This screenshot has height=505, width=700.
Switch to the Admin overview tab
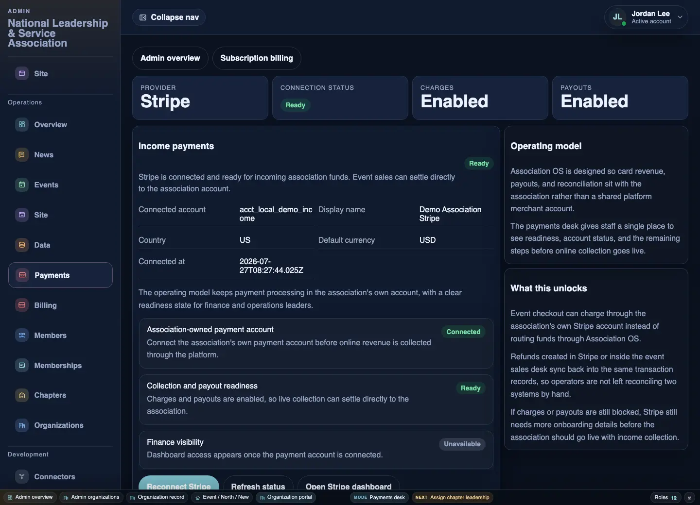pos(170,58)
